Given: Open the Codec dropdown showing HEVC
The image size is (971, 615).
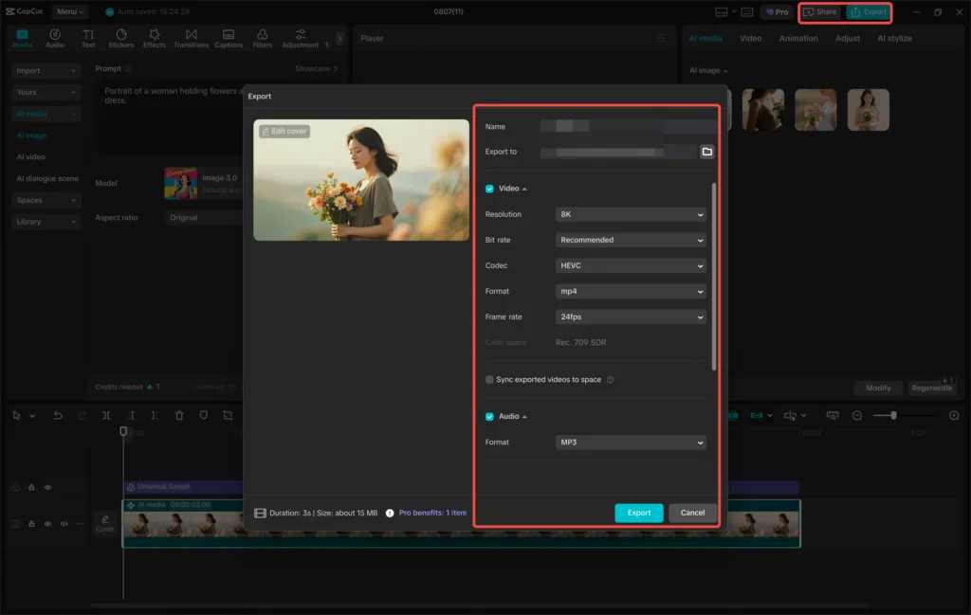Looking at the screenshot, I should coord(631,266).
